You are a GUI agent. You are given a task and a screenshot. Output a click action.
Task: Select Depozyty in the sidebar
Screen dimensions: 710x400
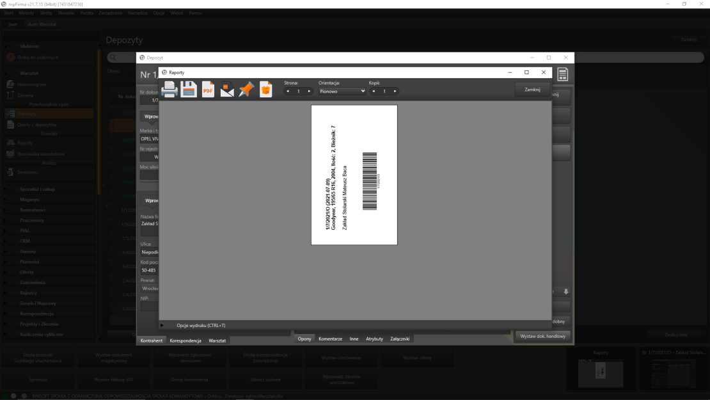click(49, 113)
